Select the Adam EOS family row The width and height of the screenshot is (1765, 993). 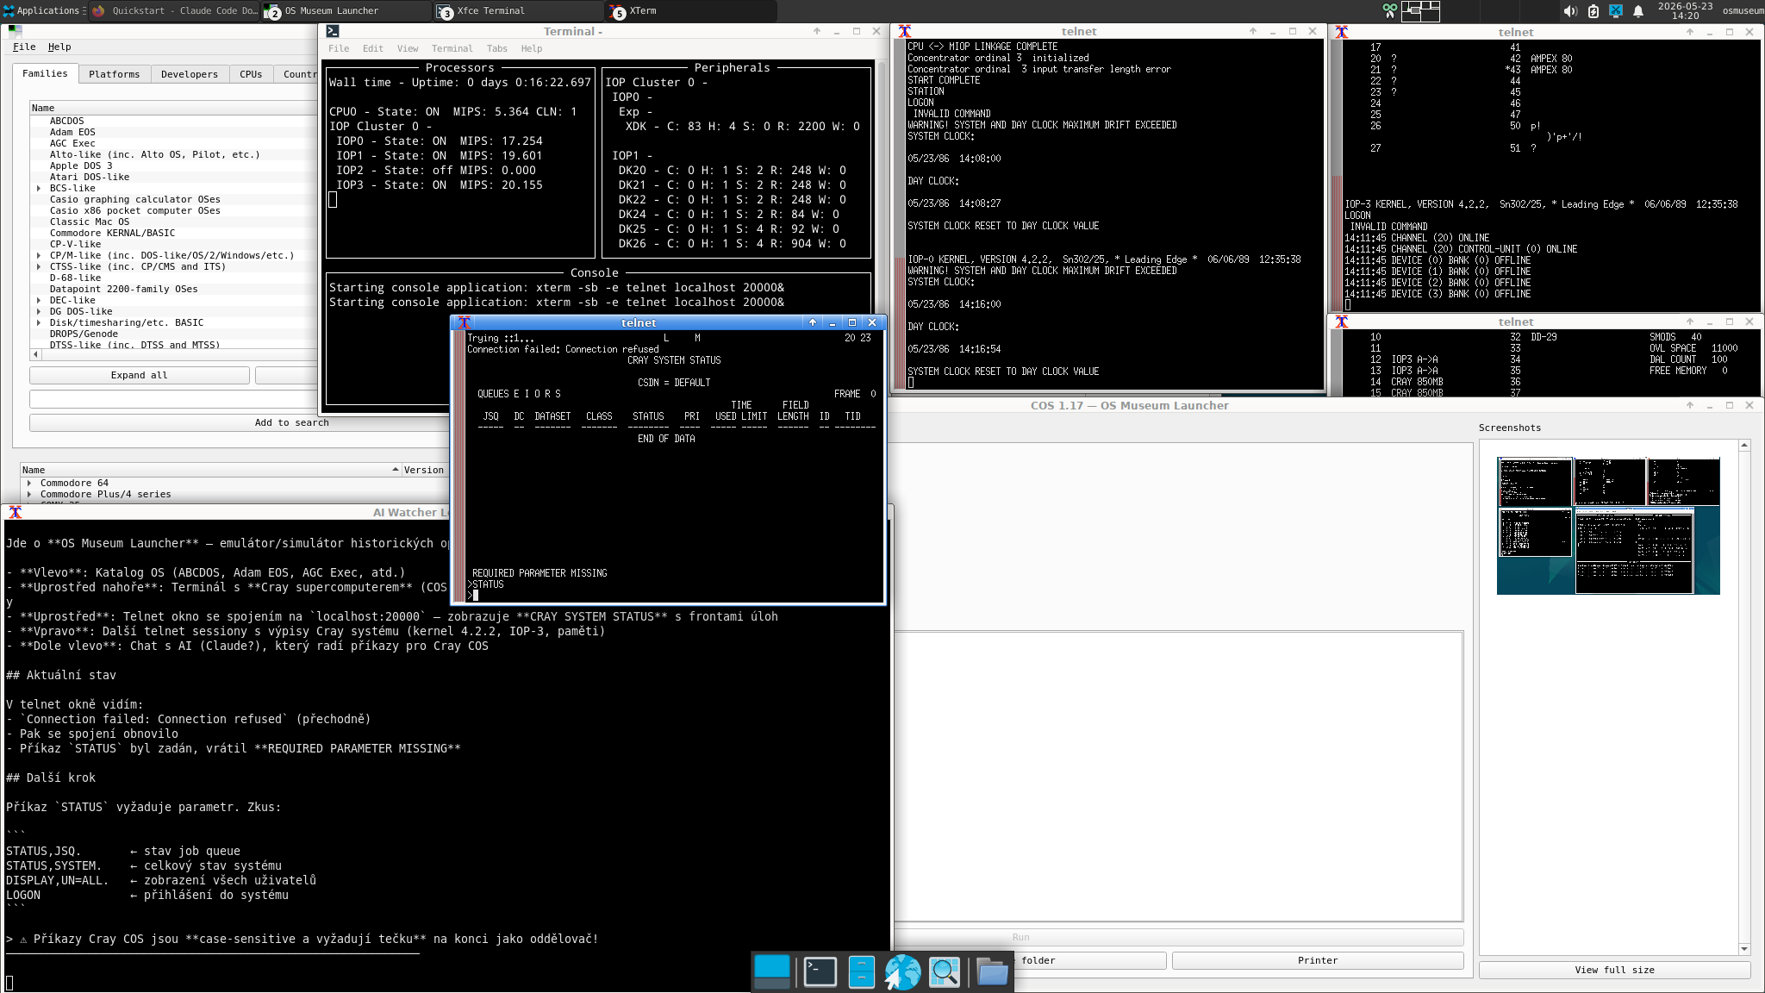pyautogui.click(x=172, y=132)
